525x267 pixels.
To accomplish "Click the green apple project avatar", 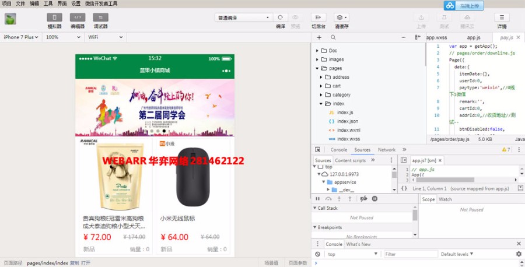I will (x=10, y=19).
